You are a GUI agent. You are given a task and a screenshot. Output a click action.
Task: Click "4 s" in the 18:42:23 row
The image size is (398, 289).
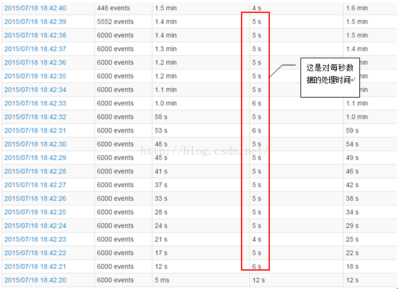[x=256, y=239]
